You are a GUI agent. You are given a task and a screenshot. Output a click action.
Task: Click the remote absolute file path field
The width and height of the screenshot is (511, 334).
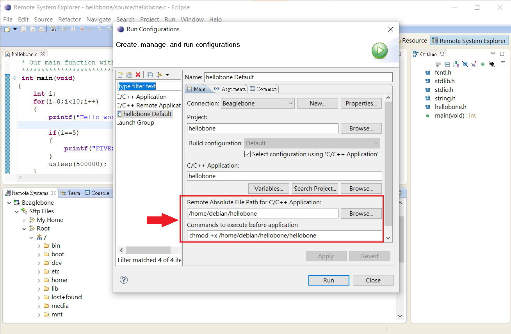click(x=263, y=213)
